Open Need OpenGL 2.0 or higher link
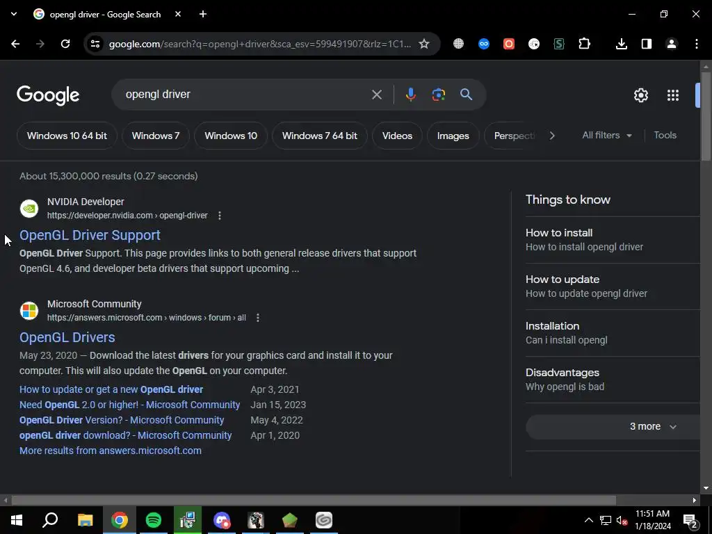The image size is (712, 534). pyautogui.click(x=130, y=405)
